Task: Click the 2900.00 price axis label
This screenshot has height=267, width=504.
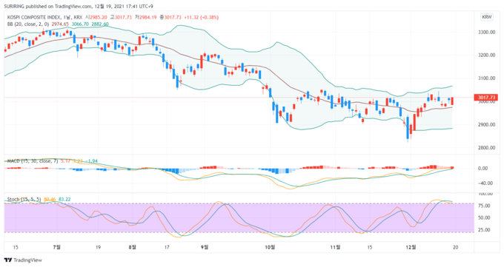Action: (487, 124)
